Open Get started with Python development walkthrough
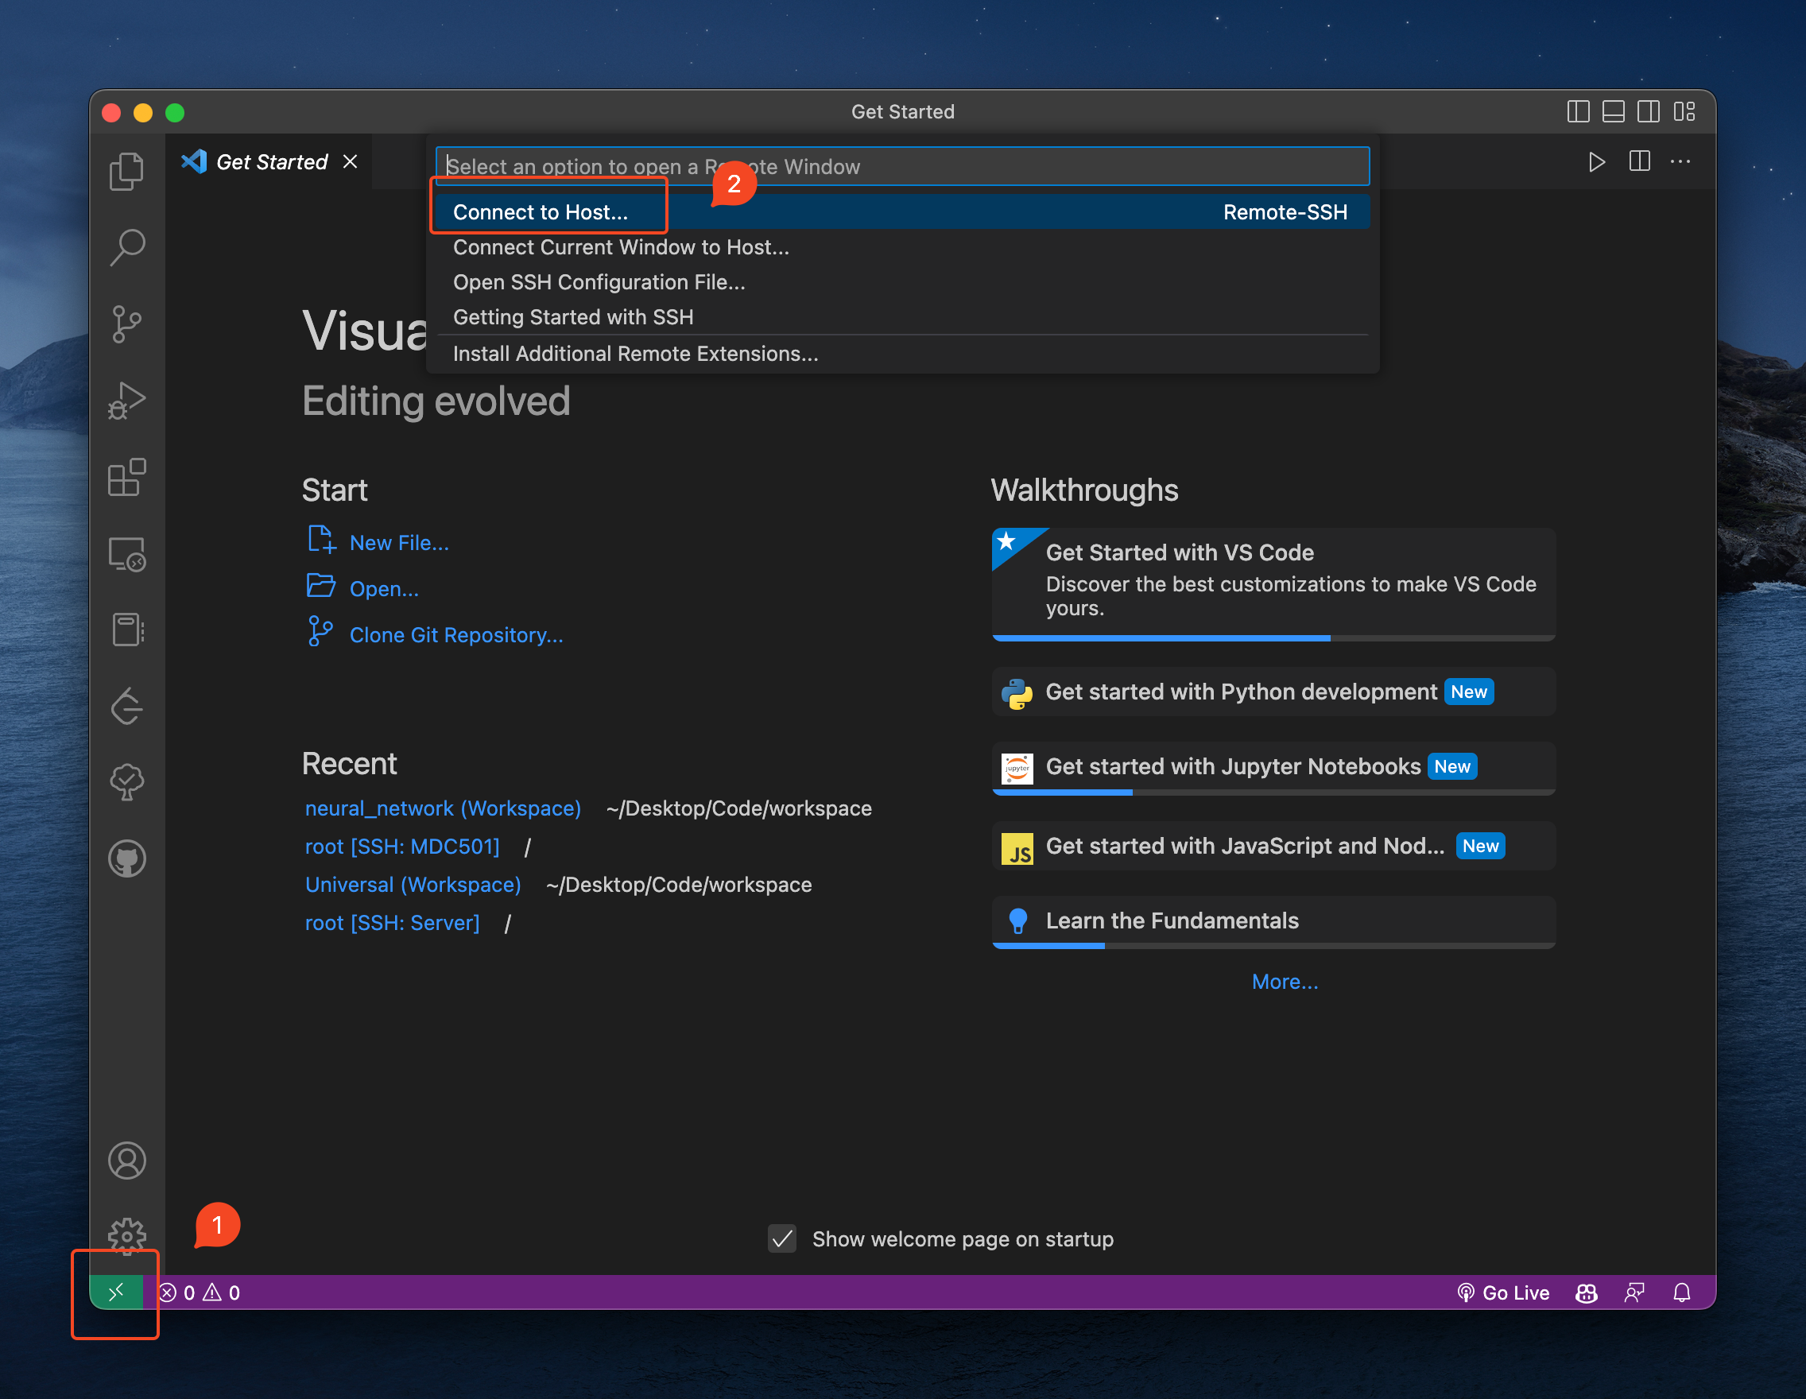This screenshot has height=1399, width=1806. tap(1273, 692)
